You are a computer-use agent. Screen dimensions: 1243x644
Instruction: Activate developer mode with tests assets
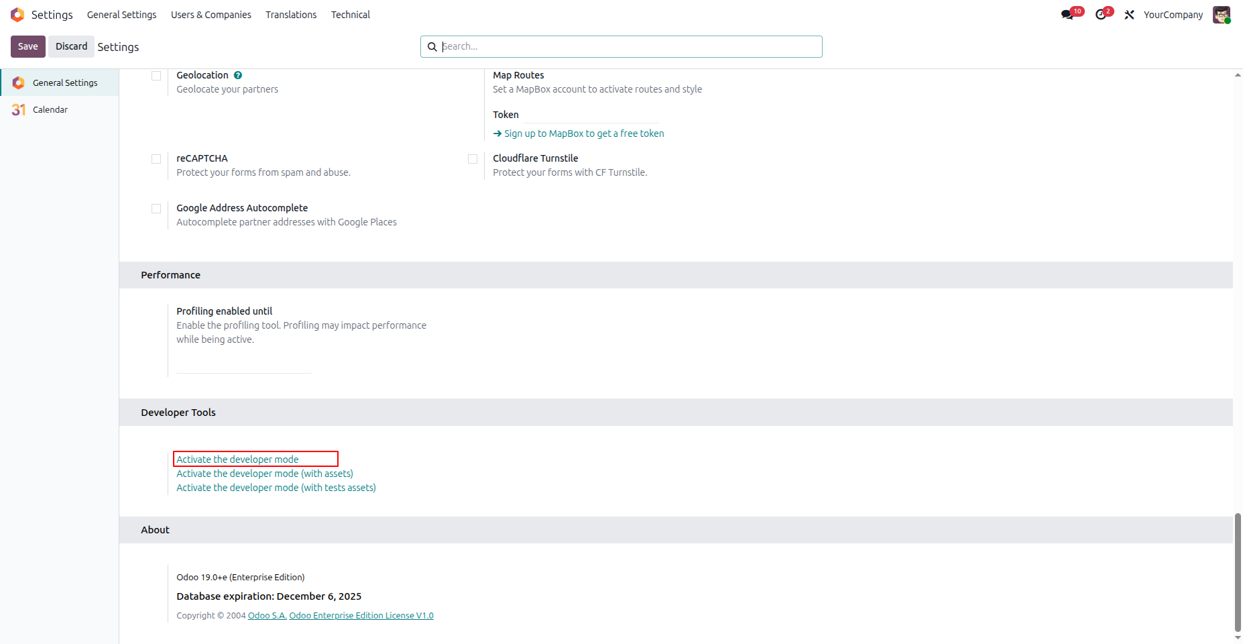click(276, 488)
